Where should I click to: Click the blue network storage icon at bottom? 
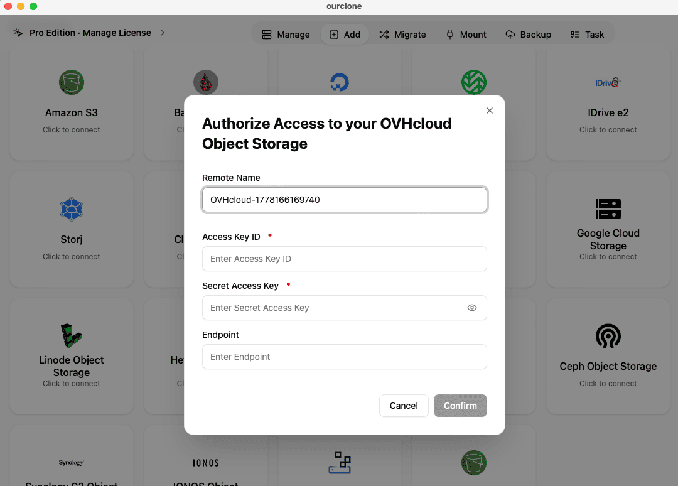(340, 463)
